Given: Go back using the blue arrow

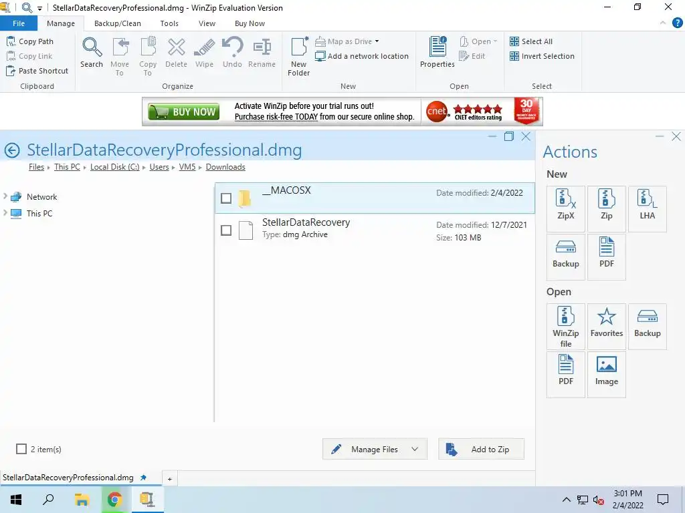Looking at the screenshot, I should tap(12, 150).
